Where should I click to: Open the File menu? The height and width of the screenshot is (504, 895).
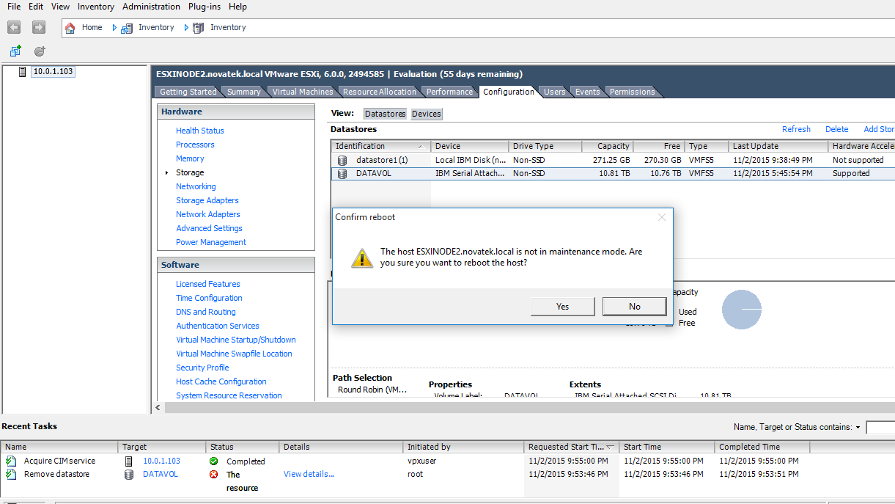[14, 7]
